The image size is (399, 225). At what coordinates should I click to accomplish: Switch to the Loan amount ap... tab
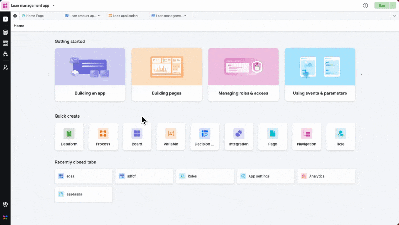(x=85, y=16)
